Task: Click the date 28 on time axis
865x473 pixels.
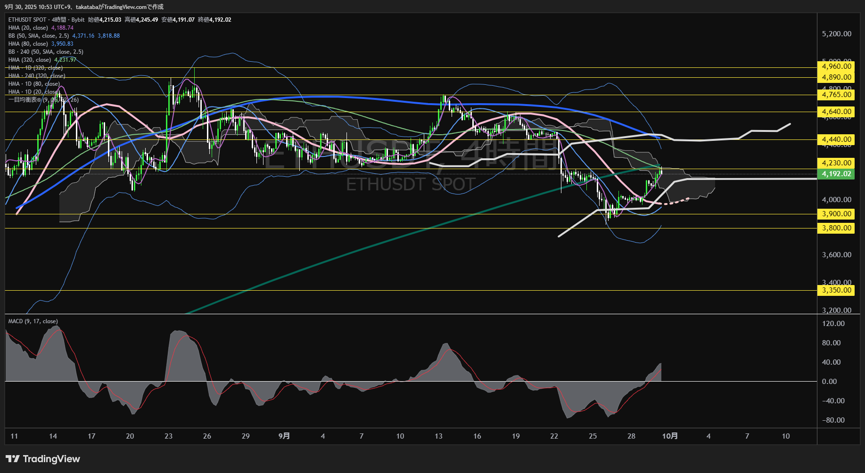Action: (631, 436)
